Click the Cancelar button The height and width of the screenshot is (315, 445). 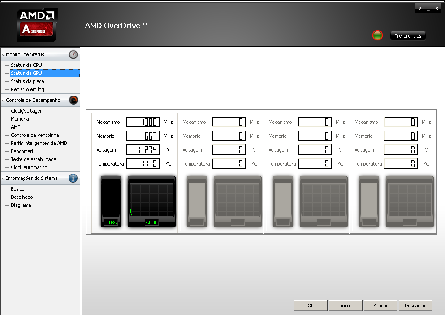pos(346,306)
